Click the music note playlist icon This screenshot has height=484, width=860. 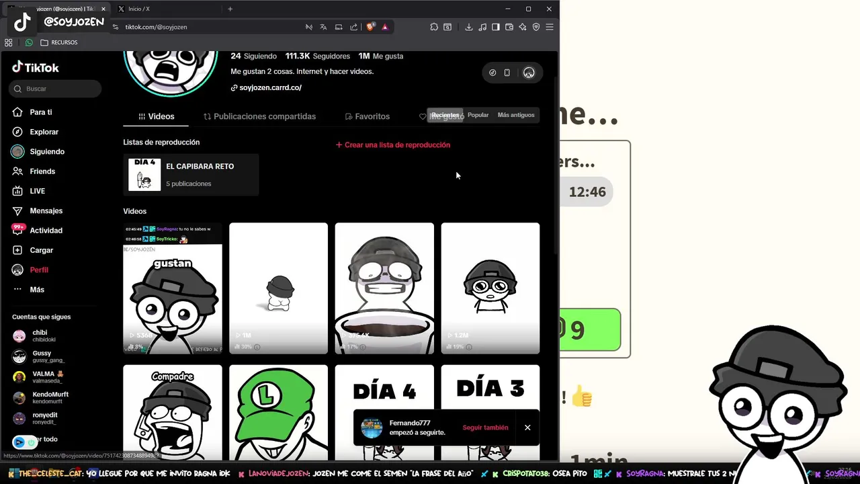pos(482,27)
